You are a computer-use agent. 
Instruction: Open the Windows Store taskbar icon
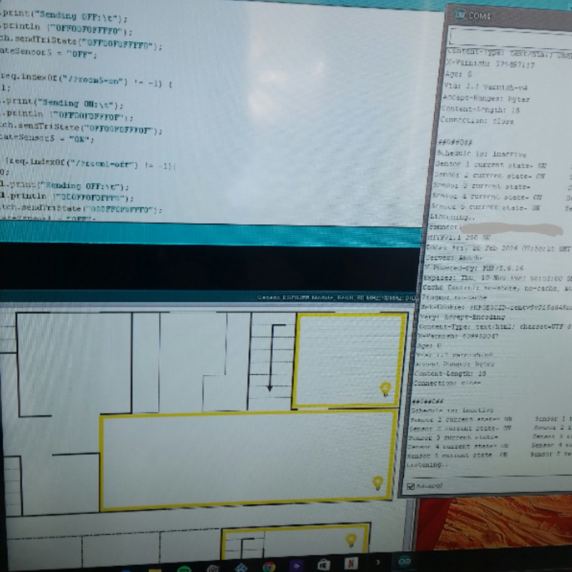323,565
